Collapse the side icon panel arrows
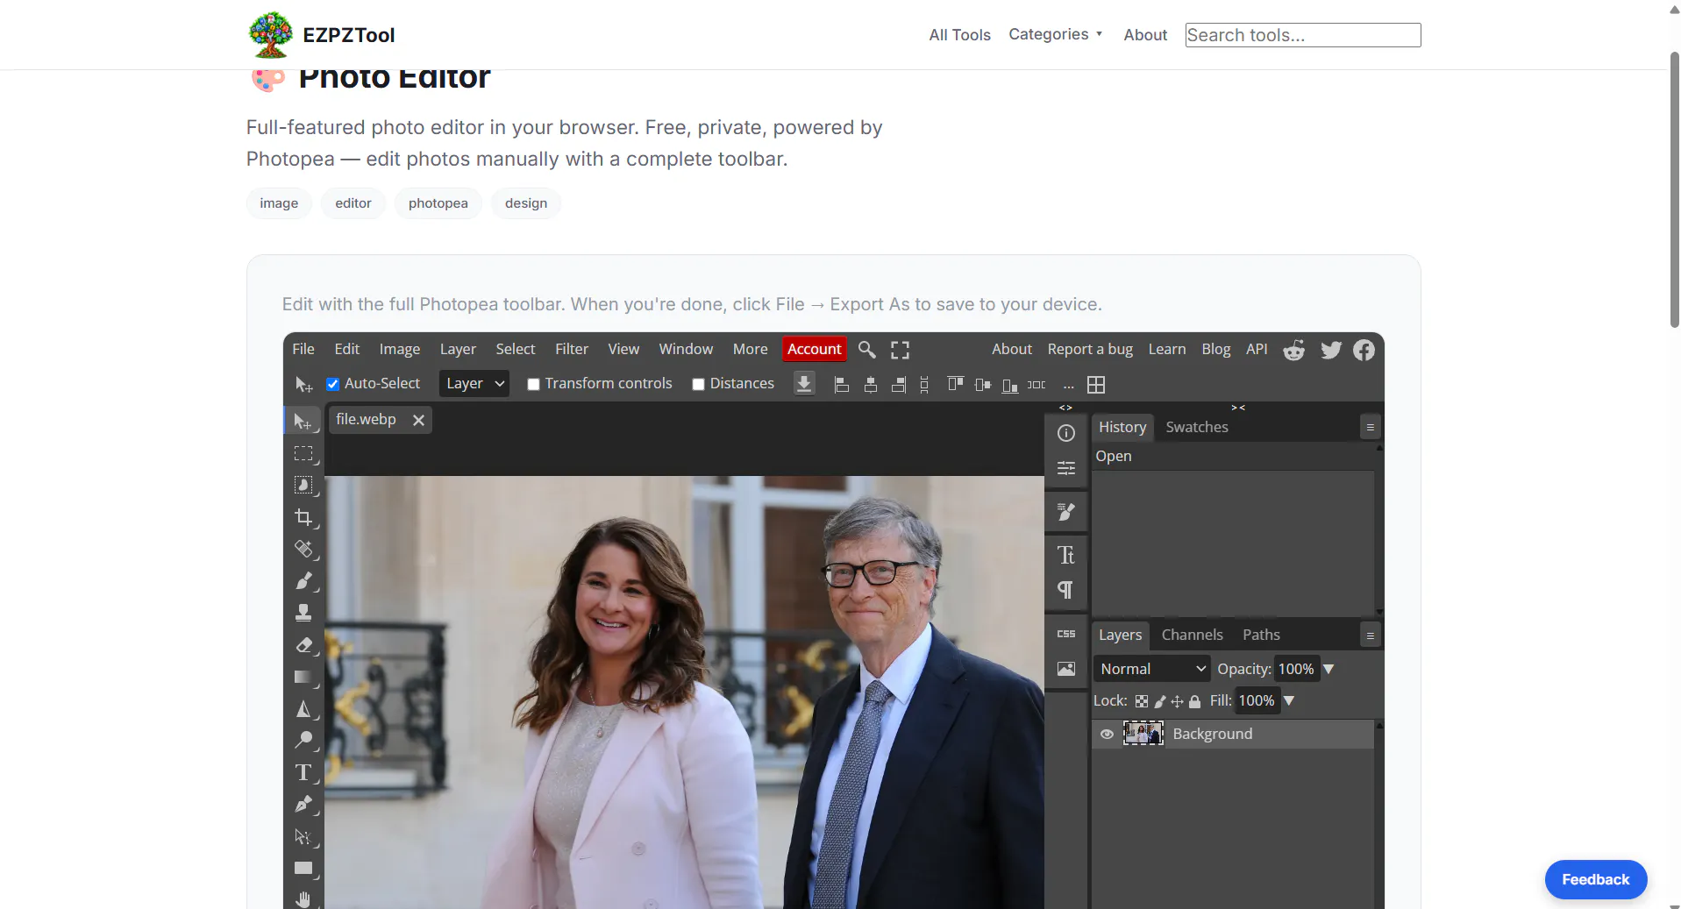The width and height of the screenshot is (1681, 909). (x=1065, y=408)
